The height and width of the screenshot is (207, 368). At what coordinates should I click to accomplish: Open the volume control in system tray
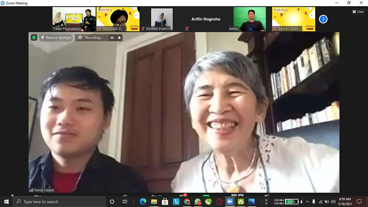[333, 202]
